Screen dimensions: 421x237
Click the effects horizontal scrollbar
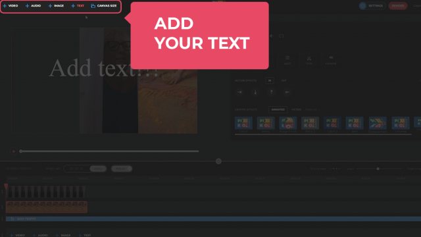(x=323, y=134)
